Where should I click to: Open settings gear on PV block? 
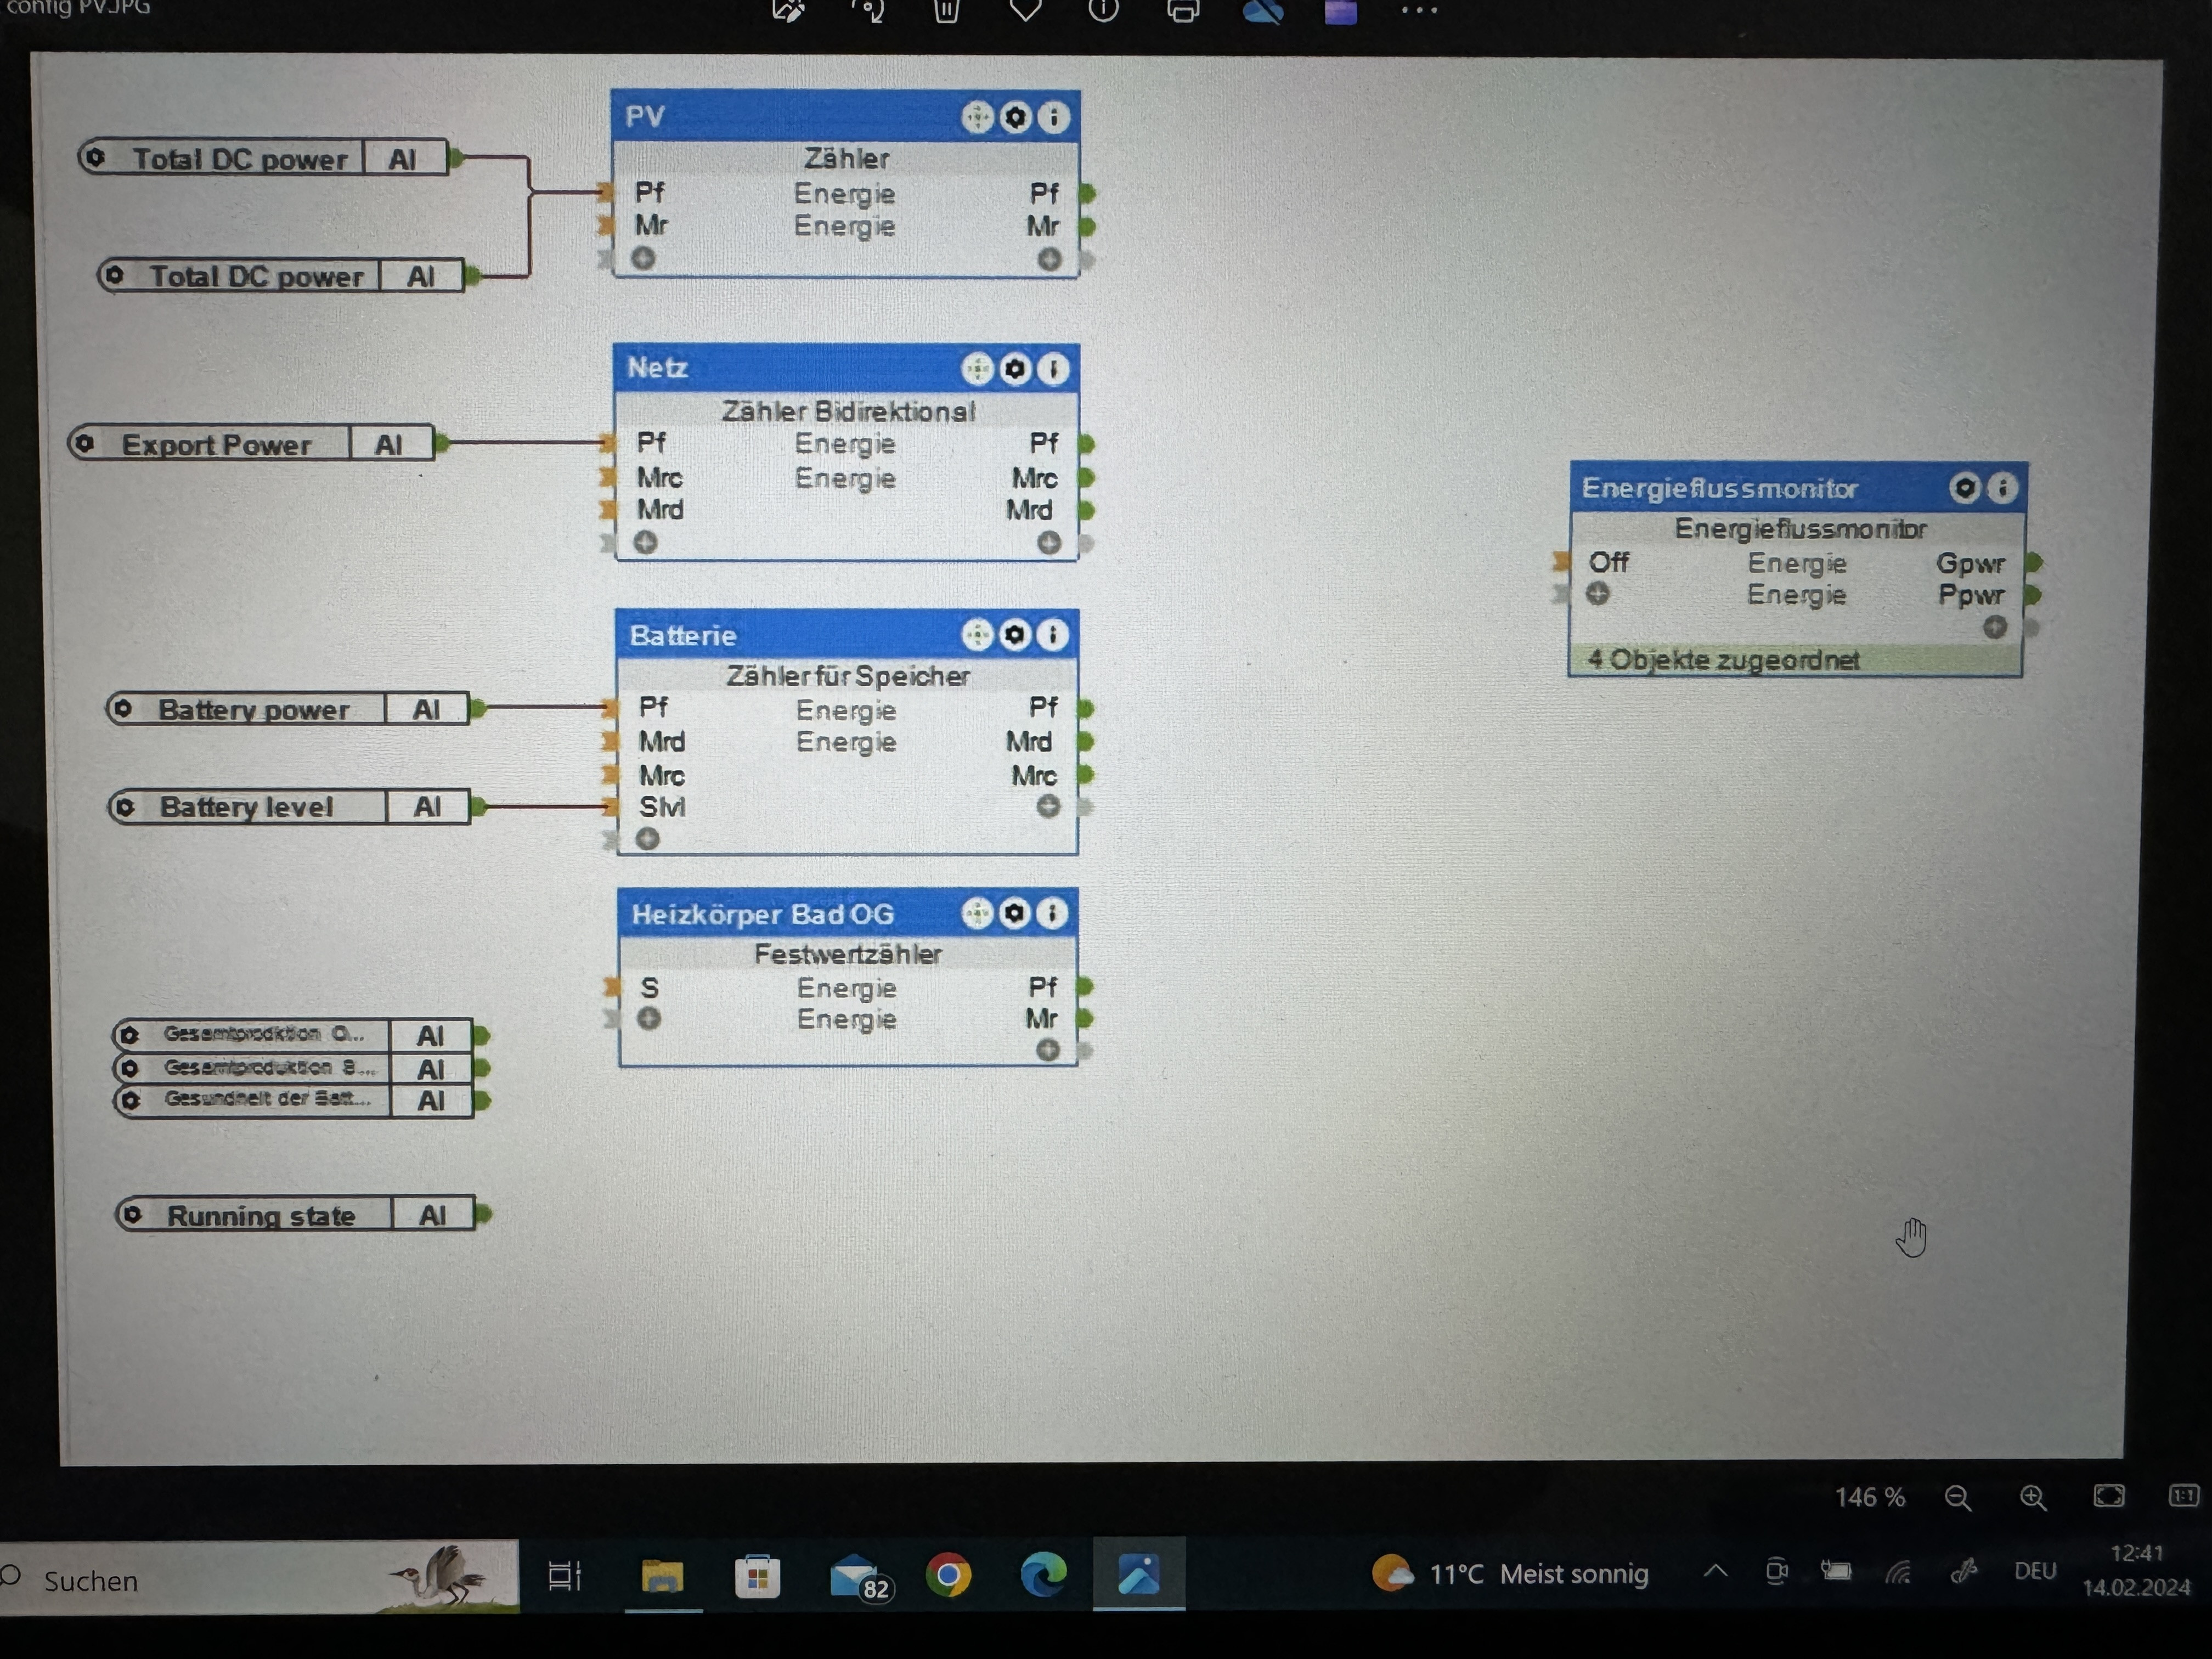[1015, 118]
